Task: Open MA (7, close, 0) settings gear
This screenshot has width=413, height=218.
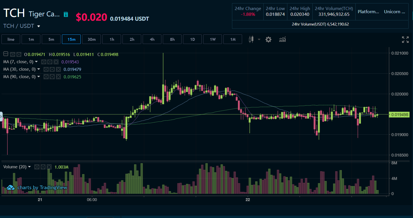Action: point(50,62)
